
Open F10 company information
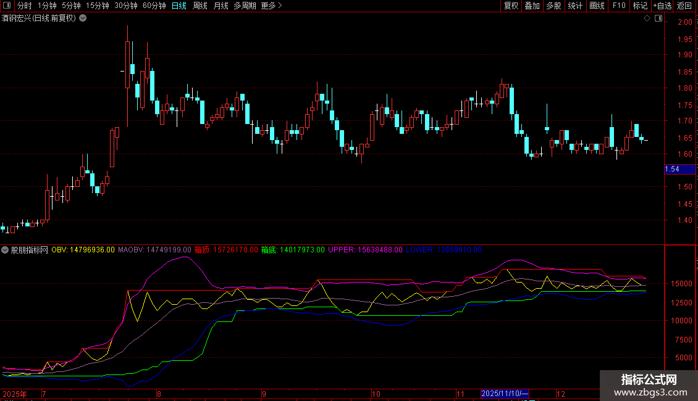(x=618, y=6)
